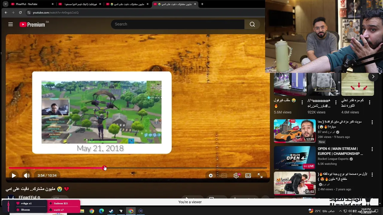Image resolution: width=383 pixels, height=215 pixels.
Task: Click the magnifier search button
Action: tap(252, 24)
